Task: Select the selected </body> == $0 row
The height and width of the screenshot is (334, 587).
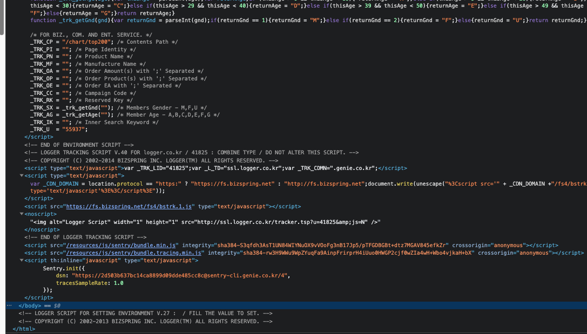Action: pos(296,305)
